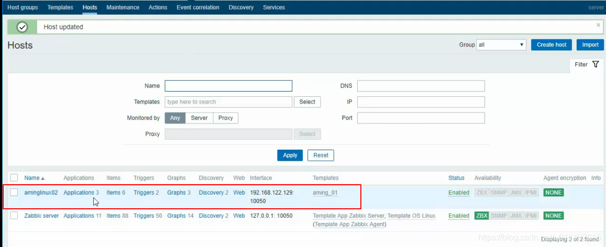The height and width of the screenshot is (247, 606).
Task: Dismiss the Host updated message
Action: coord(598,25)
